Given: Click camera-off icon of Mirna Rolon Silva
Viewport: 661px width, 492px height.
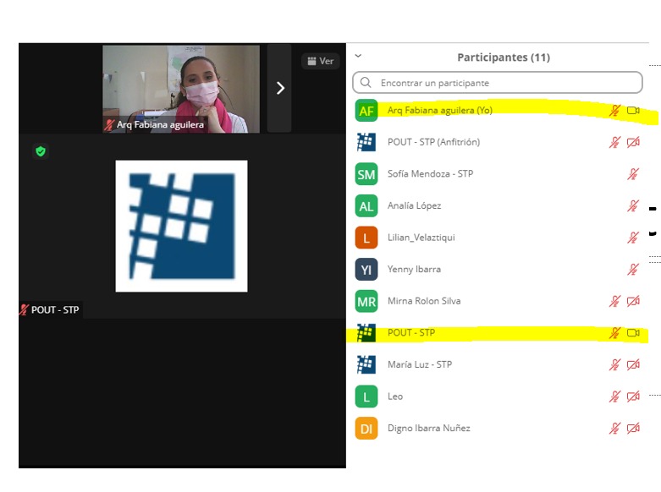Looking at the screenshot, I should [633, 301].
